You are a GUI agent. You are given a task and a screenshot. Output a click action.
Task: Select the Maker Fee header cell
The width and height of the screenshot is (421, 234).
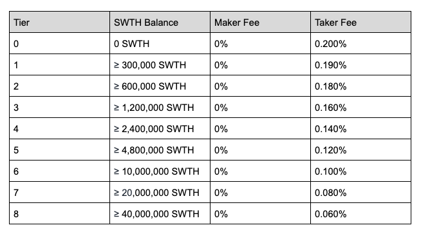pyautogui.click(x=261, y=22)
